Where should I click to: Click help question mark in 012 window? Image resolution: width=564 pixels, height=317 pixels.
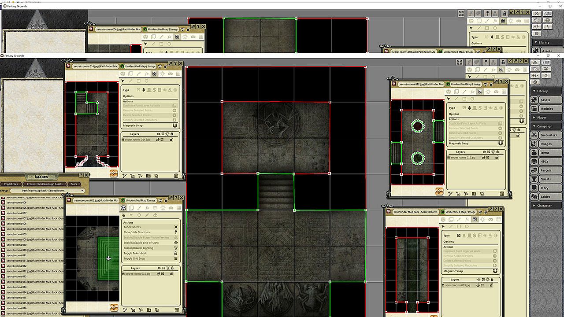pos(501,82)
